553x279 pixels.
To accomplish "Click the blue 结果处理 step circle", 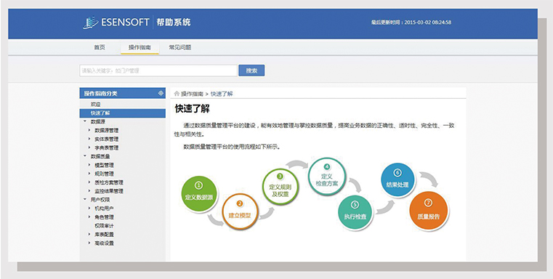I will pyautogui.click(x=397, y=180).
